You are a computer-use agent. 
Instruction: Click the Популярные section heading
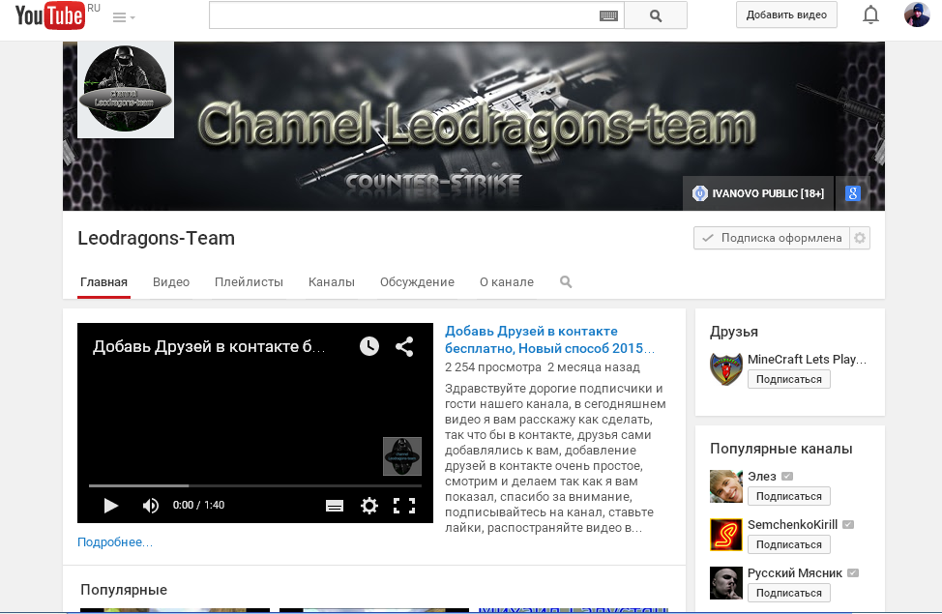(x=124, y=590)
